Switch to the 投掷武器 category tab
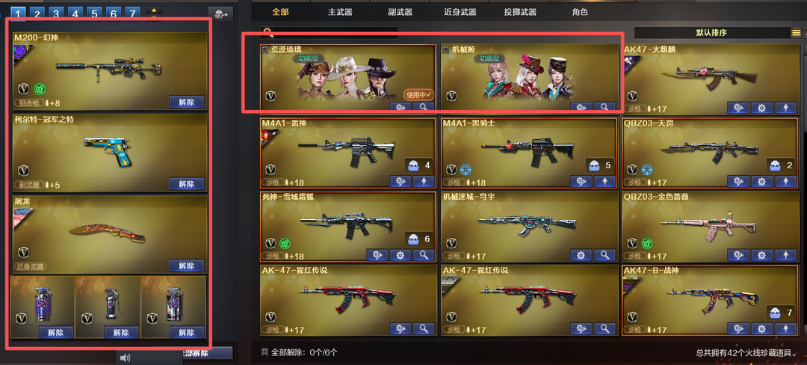The height and width of the screenshot is (365, 807). 520,12
